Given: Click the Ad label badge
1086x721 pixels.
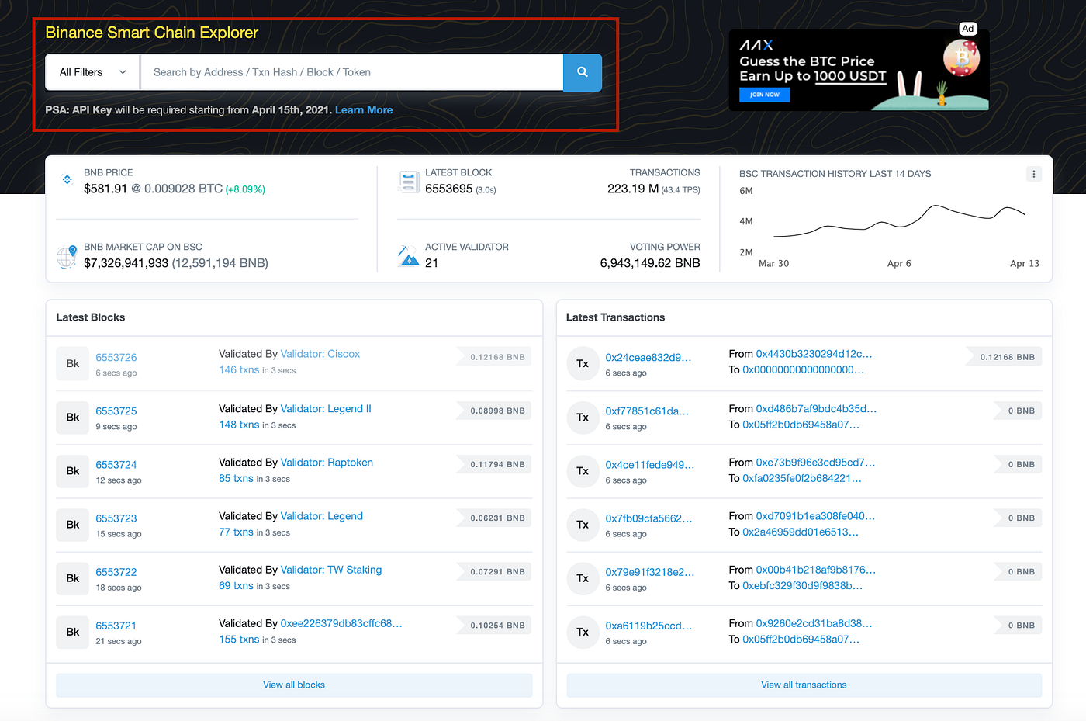Looking at the screenshot, I should 967,29.
